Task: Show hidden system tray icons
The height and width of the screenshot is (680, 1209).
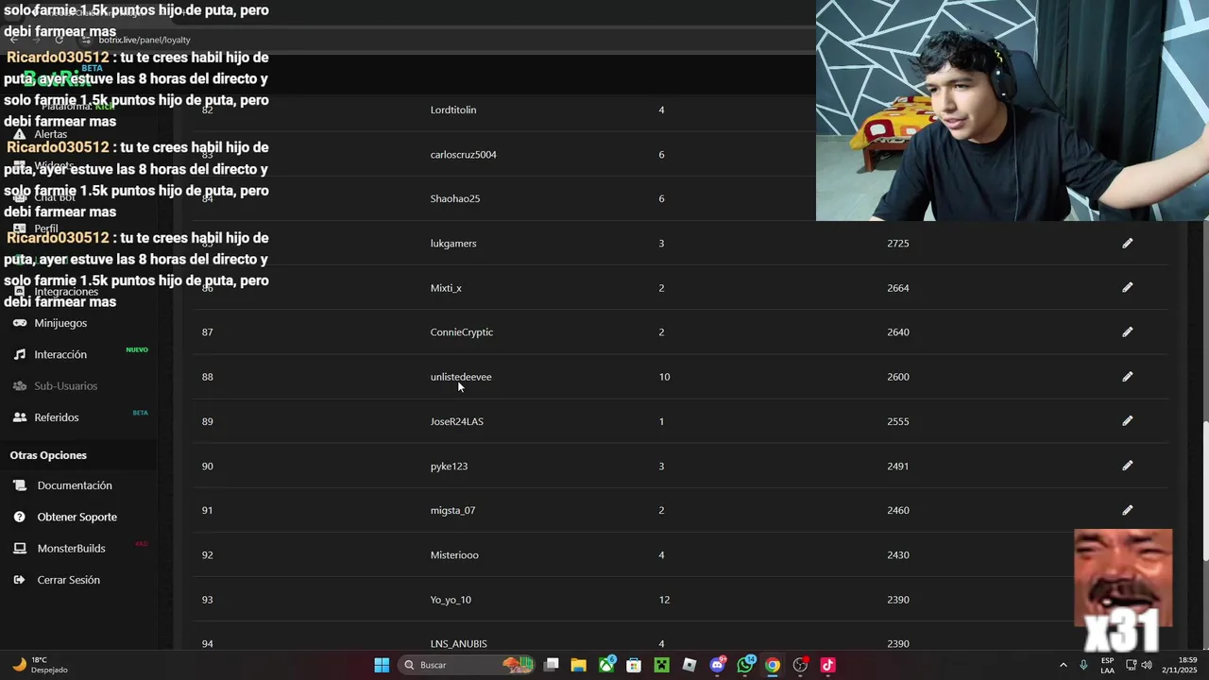Action: pyautogui.click(x=1063, y=665)
